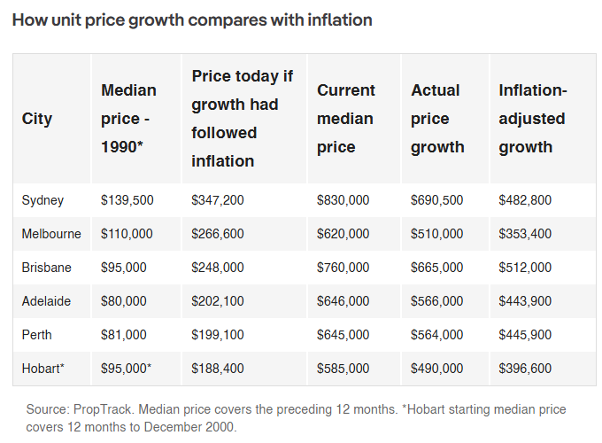Viewport: 602px width, 443px height.
Task: Click the Adelaide row label
Action: point(46,301)
